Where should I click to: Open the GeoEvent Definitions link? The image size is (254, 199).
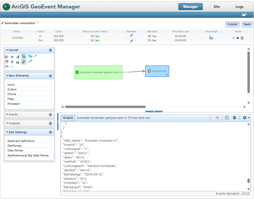click(21, 141)
